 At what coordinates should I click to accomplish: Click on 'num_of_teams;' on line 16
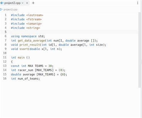pyautogui.click(x=29, y=79)
